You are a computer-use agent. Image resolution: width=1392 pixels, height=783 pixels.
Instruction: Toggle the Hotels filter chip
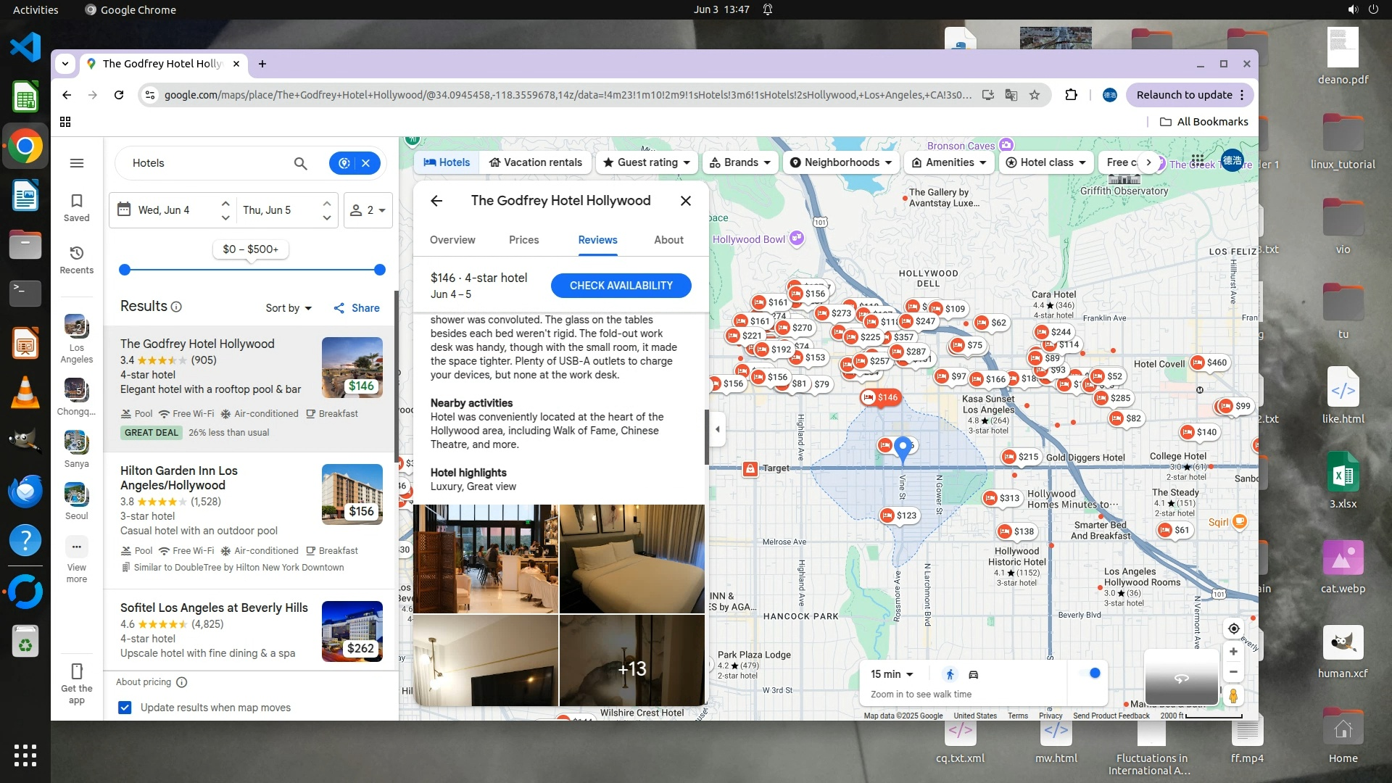point(447,162)
